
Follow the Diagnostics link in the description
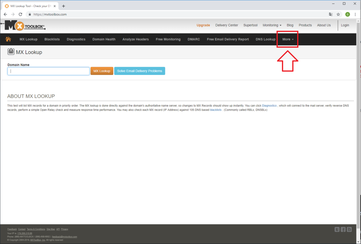[x=269, y=106]
